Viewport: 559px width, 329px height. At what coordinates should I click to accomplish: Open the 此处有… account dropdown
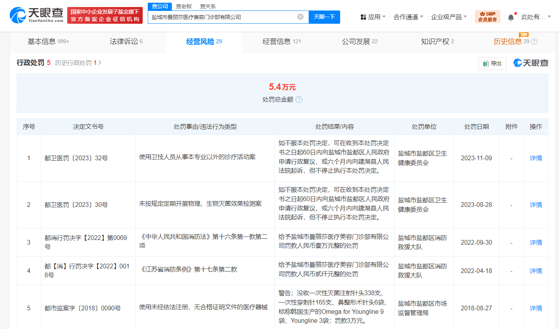click(536, 17)
